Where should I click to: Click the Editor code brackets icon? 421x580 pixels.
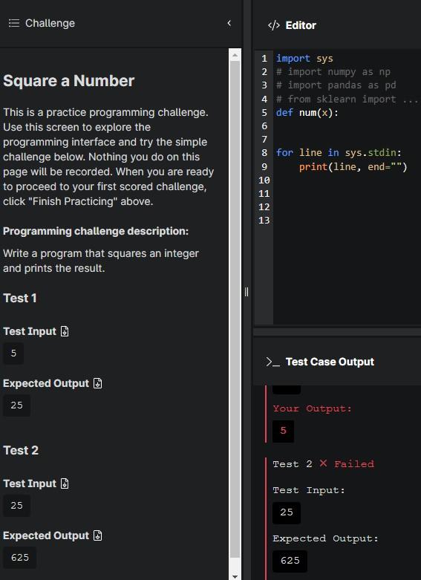pyautogui.click(x=274, y=25)
